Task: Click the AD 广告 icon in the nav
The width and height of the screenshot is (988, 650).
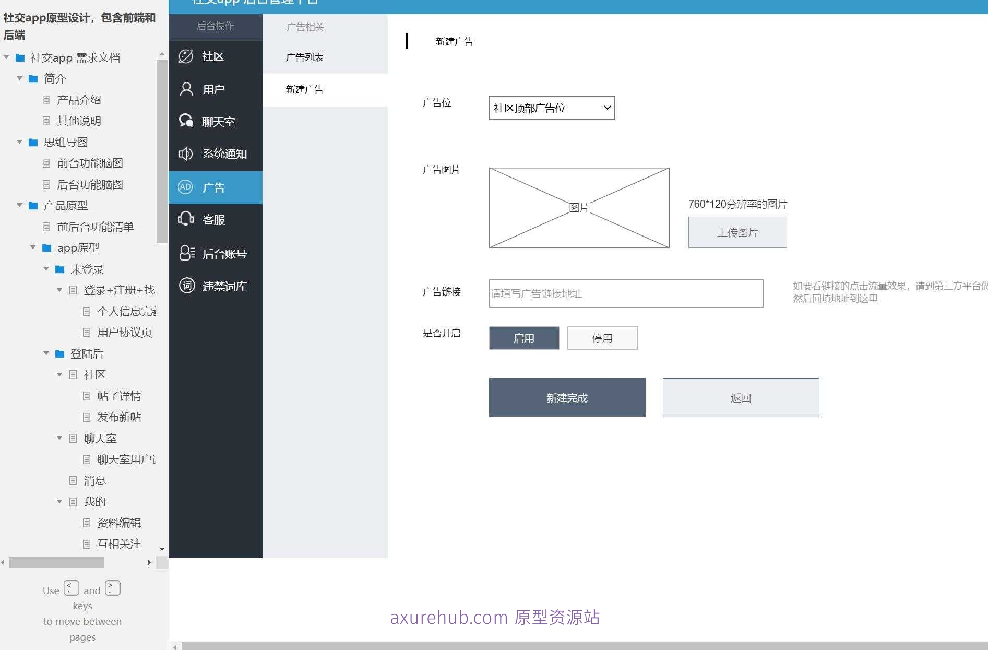Action: coord(185,187)
